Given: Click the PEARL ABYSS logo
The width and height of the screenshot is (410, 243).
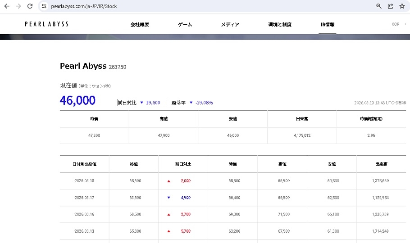Looking at the screenshot, I should coord(47,24).
